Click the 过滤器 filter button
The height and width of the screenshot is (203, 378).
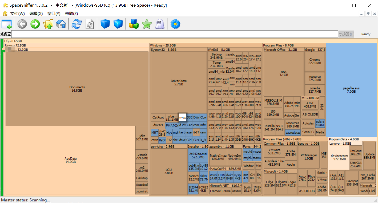point(346,34)
